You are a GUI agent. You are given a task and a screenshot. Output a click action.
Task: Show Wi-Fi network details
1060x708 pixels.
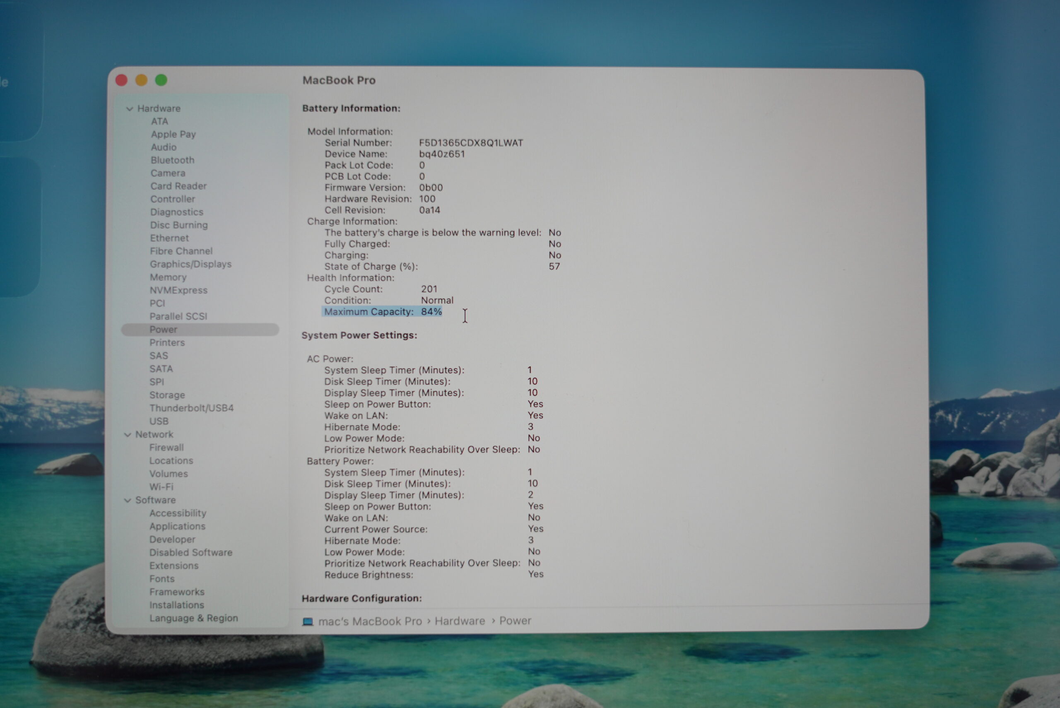pos(161,487)
